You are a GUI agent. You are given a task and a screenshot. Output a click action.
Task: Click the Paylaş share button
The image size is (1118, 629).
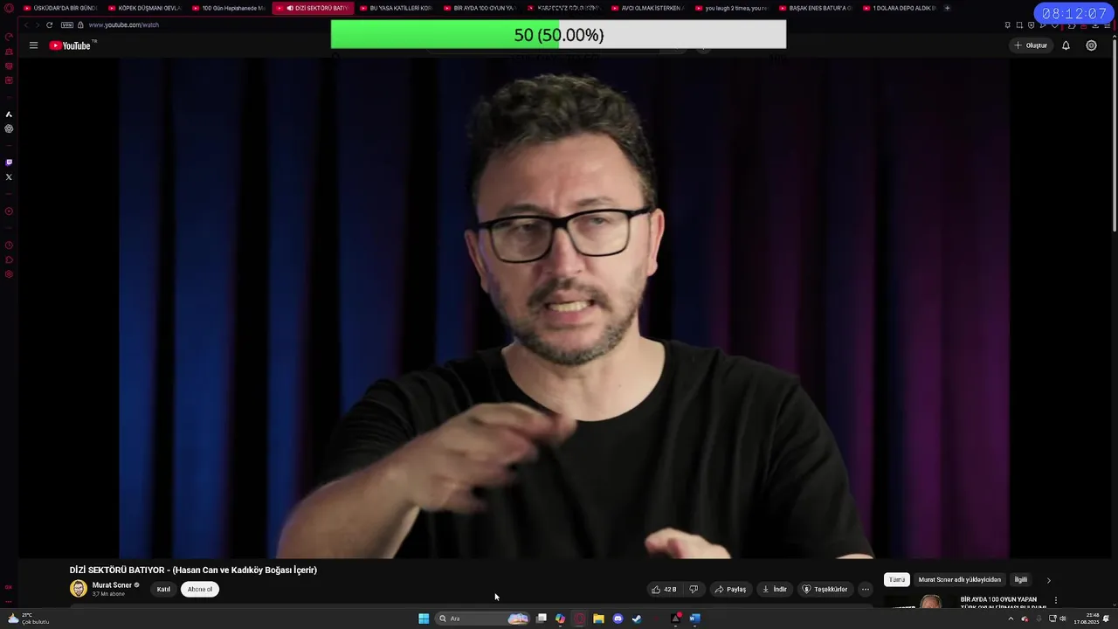click(x=730, y=590)
